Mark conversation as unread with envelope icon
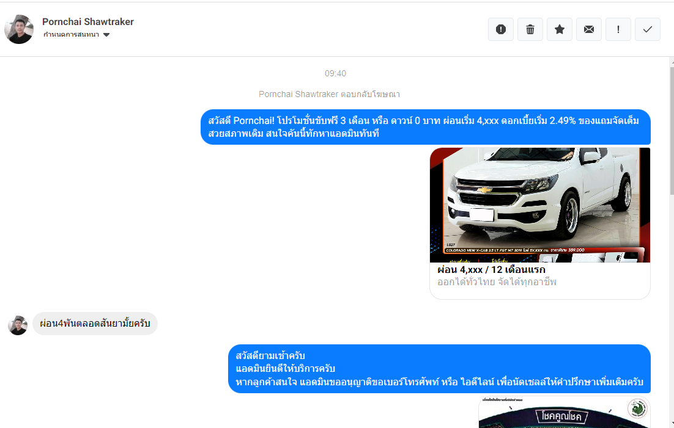This screenshot has height=428, width=674. pyautogui.click(x=589, y=29)
